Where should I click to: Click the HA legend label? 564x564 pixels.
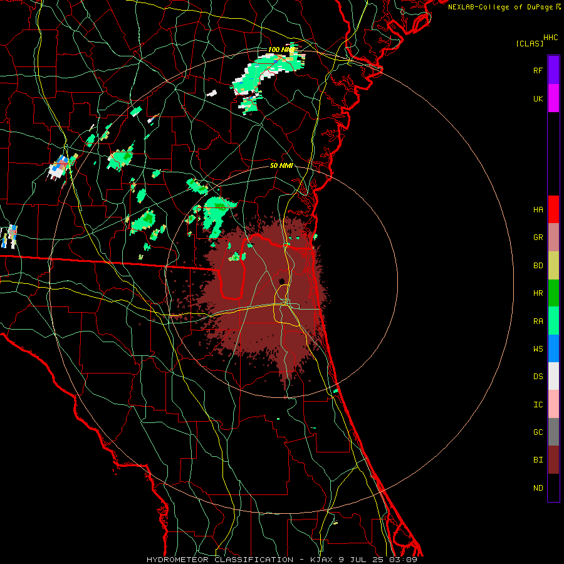(538, 210)
